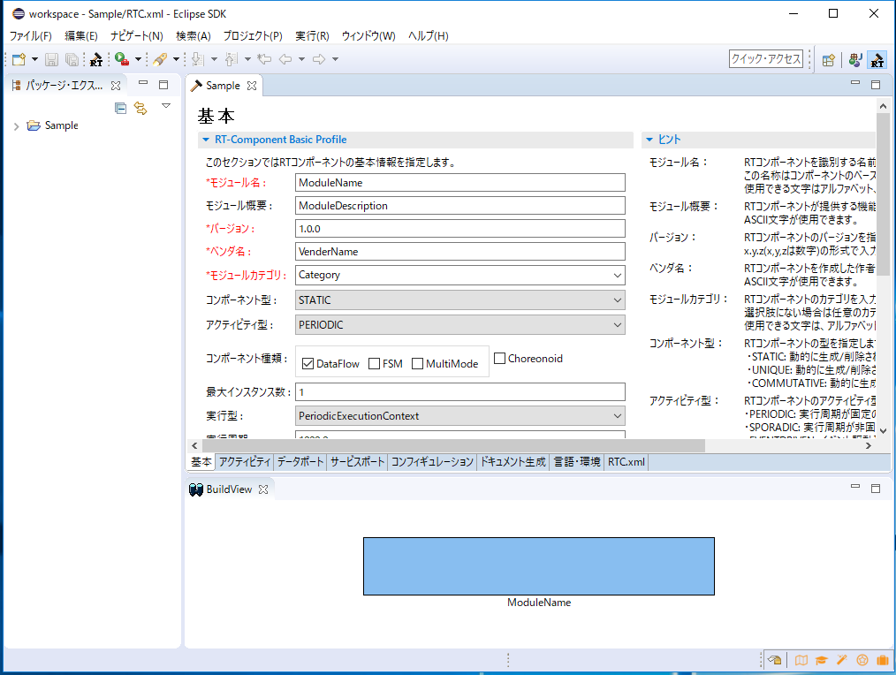896x675 pixels.
Task: Switch to the ドキュメント生成 tab
Action: coord(513,462)
